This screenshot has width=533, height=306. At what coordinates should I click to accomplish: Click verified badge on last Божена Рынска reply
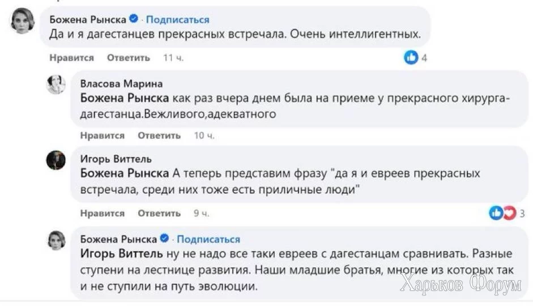pyautogui.click(x=164, y=239)
